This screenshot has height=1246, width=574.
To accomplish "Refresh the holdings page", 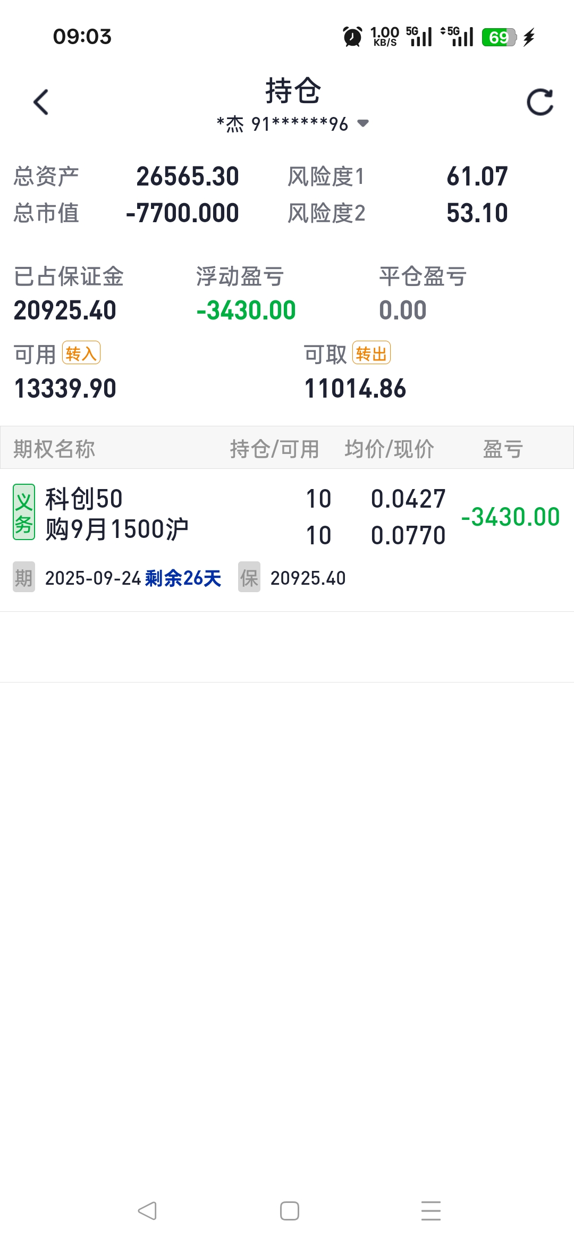I will 539,102.
